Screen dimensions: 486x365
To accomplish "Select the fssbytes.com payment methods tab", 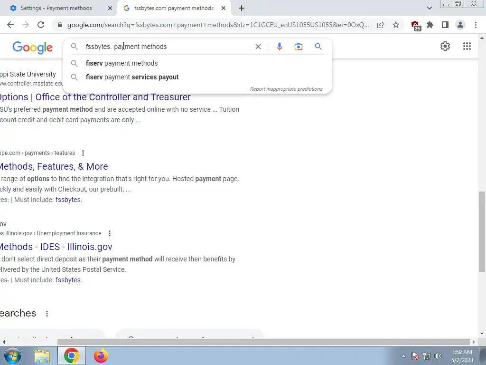I will (x=173, y=8).
